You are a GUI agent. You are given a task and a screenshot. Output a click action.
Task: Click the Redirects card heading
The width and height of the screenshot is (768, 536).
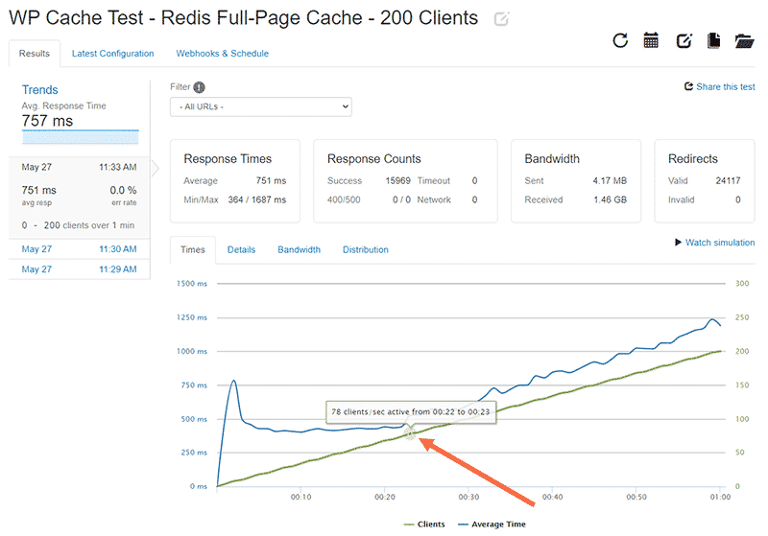(x=692, y=159)
